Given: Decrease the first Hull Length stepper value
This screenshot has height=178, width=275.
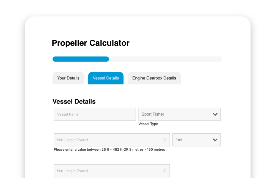Looking at the screenshot, I should tap(164, 141).
